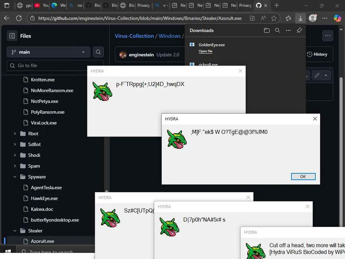Open more options in the Downloads panel
Screen dimensions: 345x259
click(x=288, y=30)
